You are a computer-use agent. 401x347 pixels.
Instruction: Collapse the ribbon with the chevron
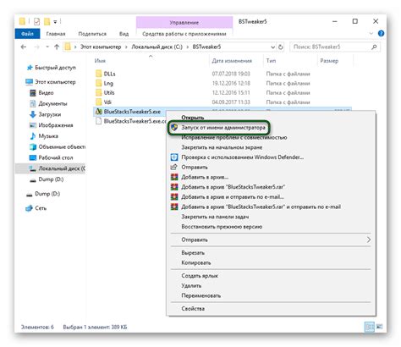click(371, 34)
